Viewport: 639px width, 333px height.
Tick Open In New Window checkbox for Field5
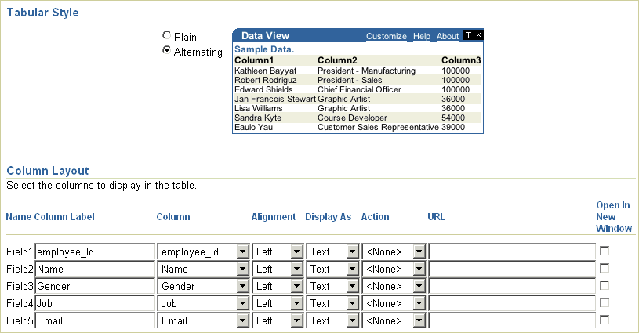pyautogui.click(x=605, y=320)
